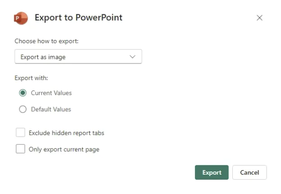Click the 'Export to PowerPoint' title text
281x194 pixels.
click(78, 18)
